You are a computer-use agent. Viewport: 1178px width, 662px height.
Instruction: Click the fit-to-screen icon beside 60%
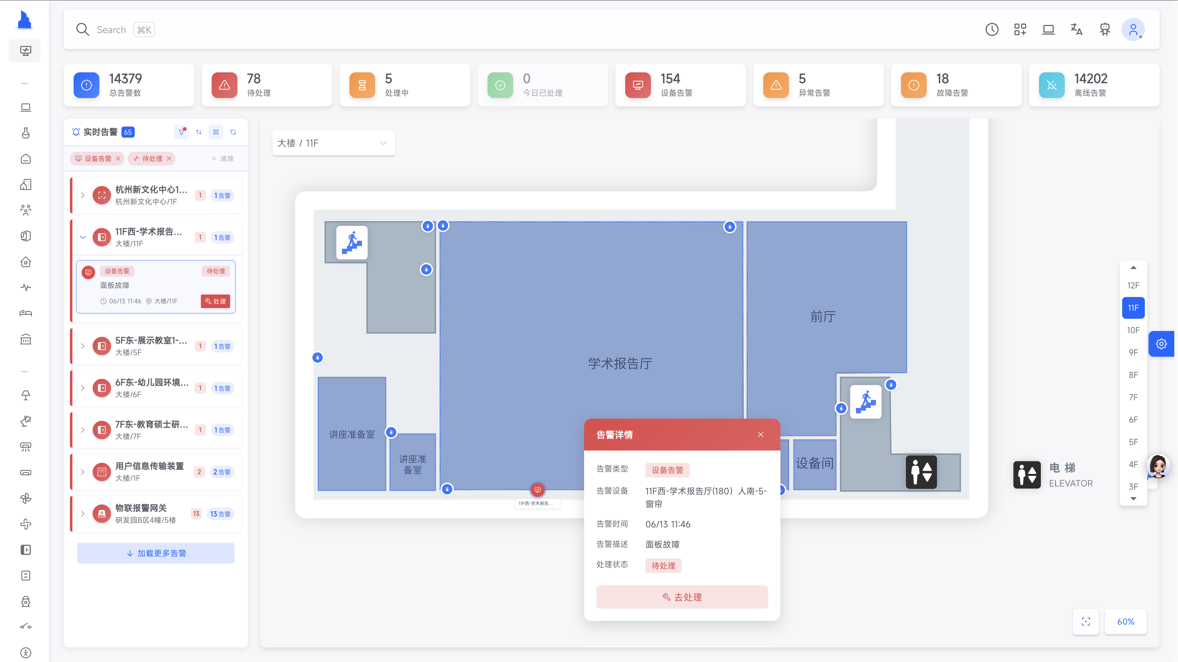1086,621
